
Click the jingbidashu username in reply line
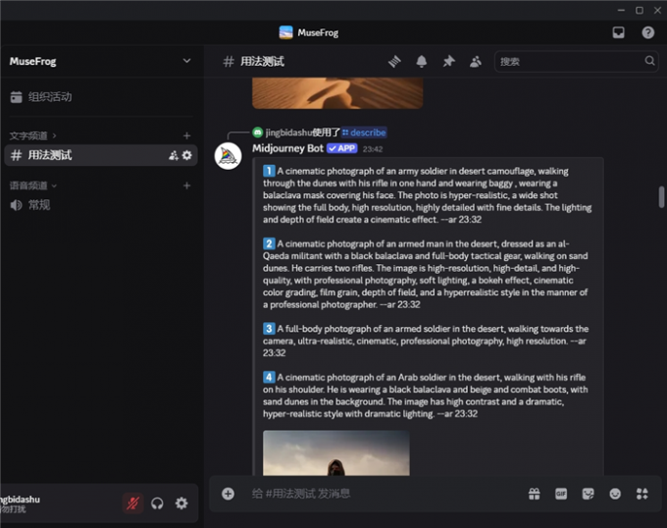(288, 132)
